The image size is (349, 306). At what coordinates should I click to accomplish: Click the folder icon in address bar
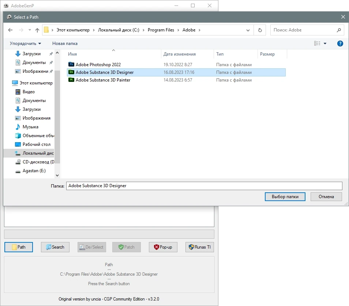click(x=46, y=30)
